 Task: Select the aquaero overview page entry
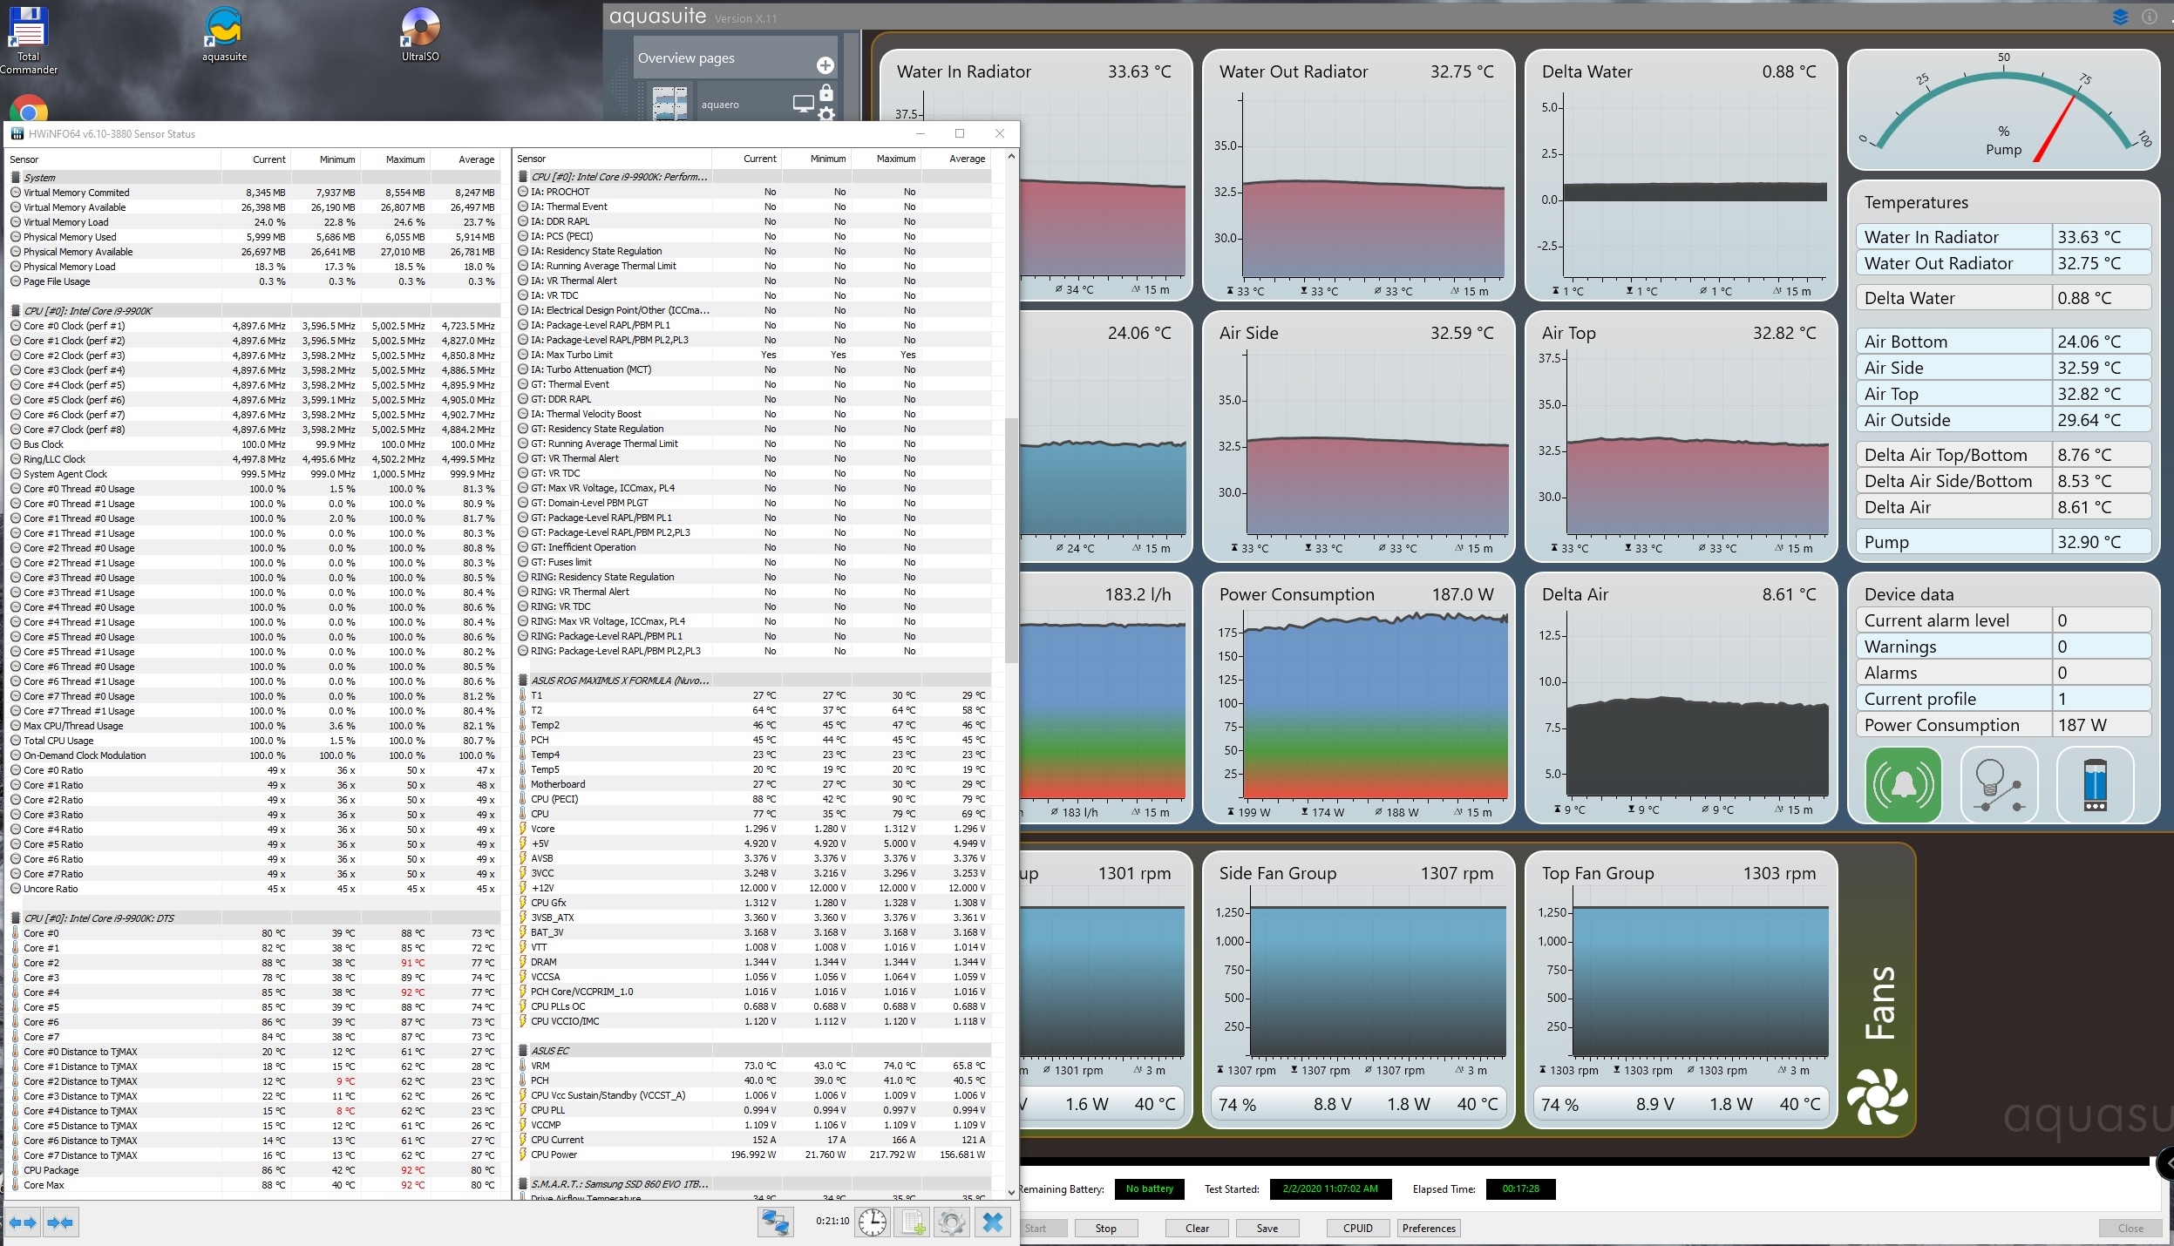click(x=720, y=105)
